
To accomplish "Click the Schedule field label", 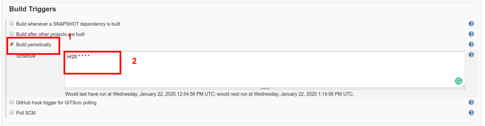I will pyautogui.click(x=26, y=56).
